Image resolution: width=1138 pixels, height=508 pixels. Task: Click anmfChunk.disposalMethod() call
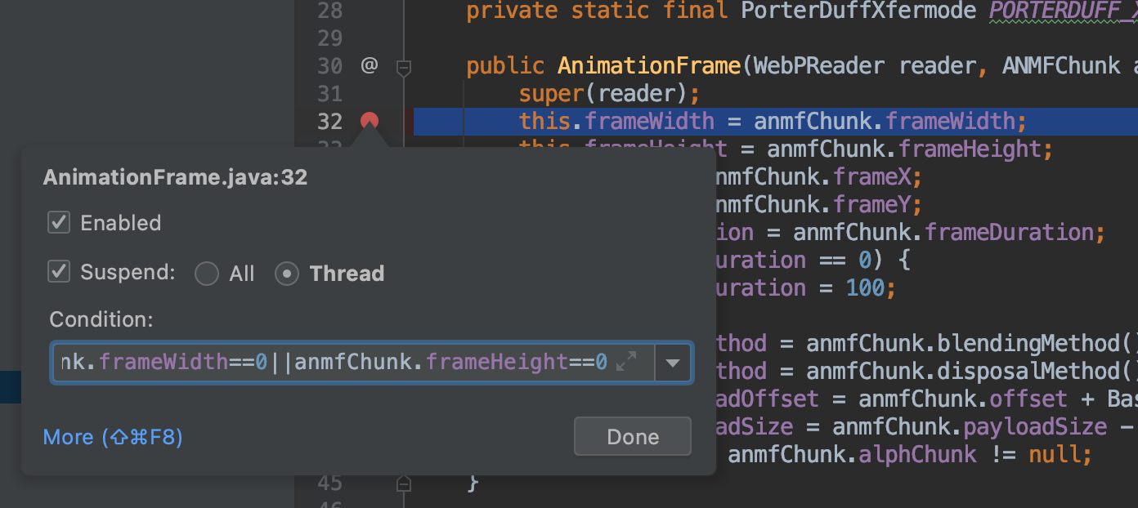coord(972,371)
